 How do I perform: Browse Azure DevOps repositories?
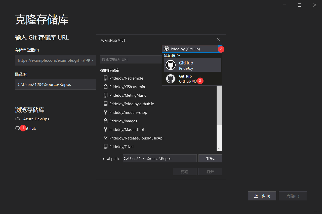pos(32,119)
